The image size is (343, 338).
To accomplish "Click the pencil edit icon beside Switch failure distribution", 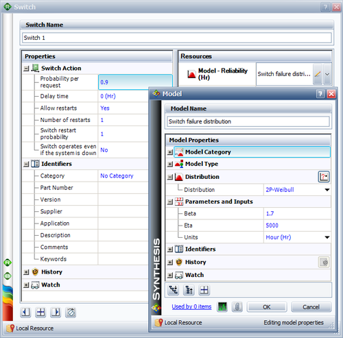I will [x=318, y=74].
